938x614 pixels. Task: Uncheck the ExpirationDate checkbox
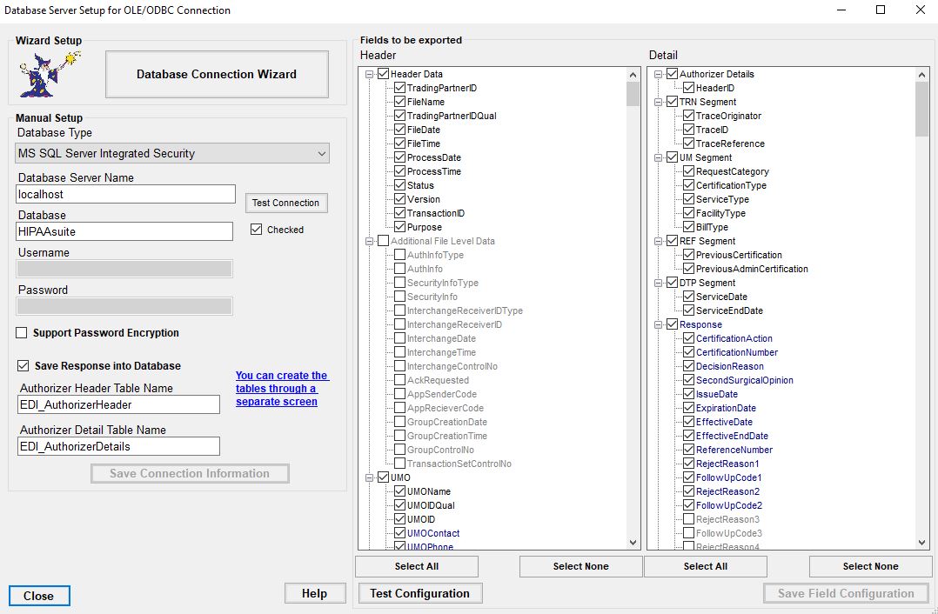coord(688,408)
